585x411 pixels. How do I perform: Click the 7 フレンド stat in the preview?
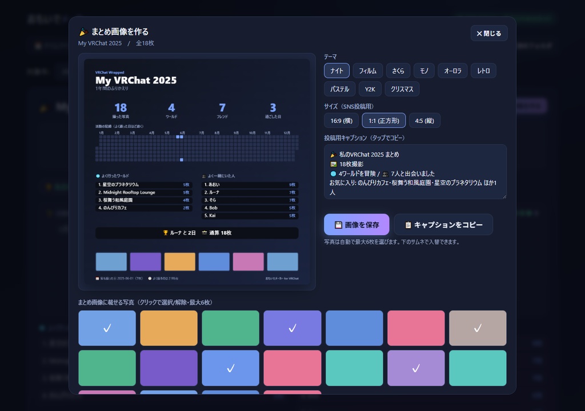[x=222, y=110]
